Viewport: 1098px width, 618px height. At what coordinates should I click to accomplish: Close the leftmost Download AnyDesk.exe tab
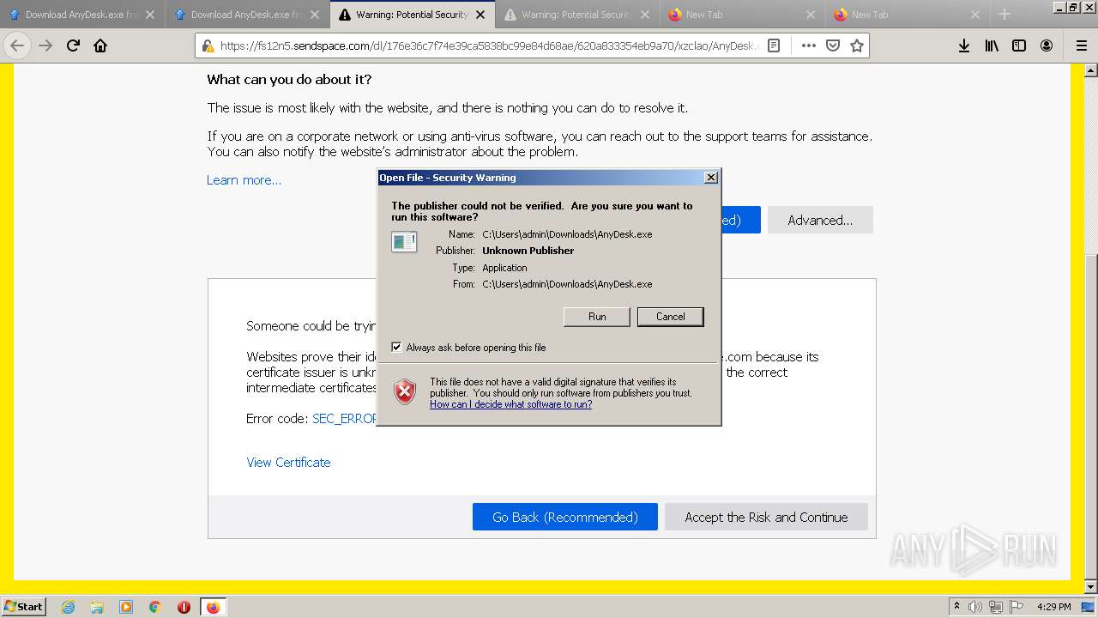tap(149, 15)
